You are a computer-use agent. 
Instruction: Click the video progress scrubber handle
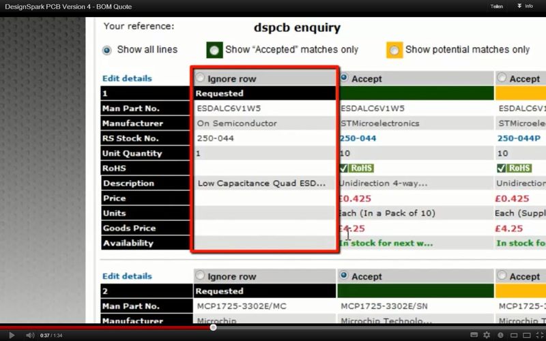pyautogui.click(x=213, y=327)
